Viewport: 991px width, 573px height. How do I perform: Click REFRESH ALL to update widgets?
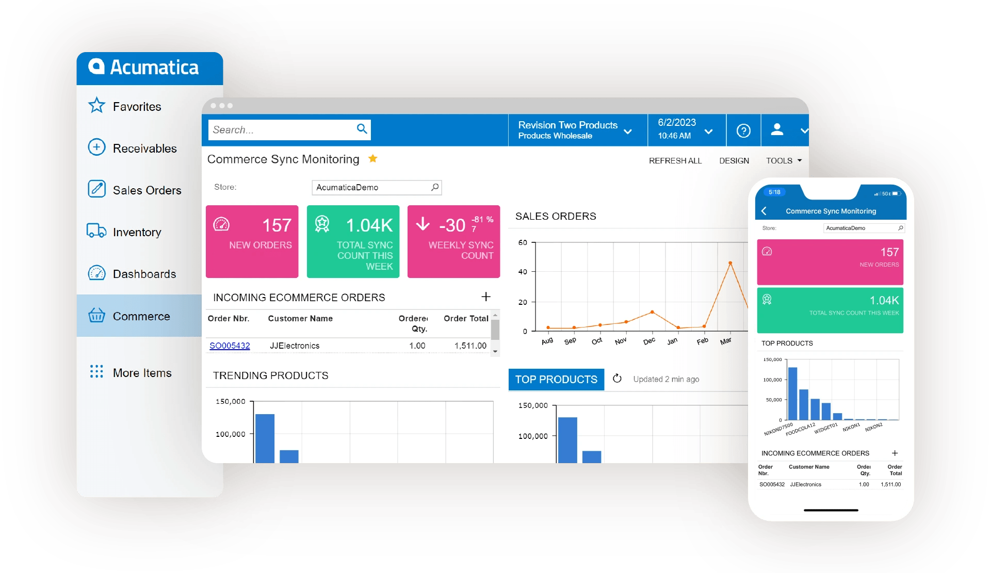tap(675, 160)
